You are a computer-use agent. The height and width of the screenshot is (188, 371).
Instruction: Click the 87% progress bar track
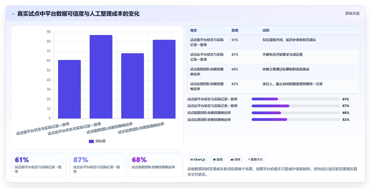tap(296, 106)
